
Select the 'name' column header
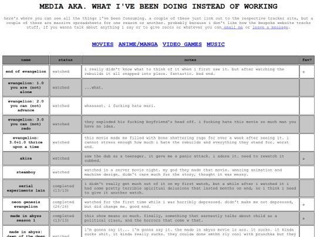pyautogui.click(x=26, y=60)
